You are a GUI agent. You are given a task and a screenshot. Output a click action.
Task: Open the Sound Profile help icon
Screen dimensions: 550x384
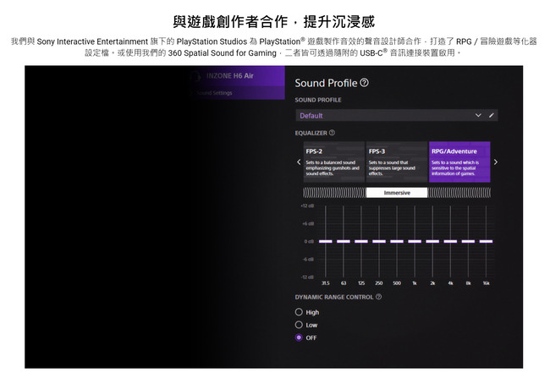pos(365,83)
